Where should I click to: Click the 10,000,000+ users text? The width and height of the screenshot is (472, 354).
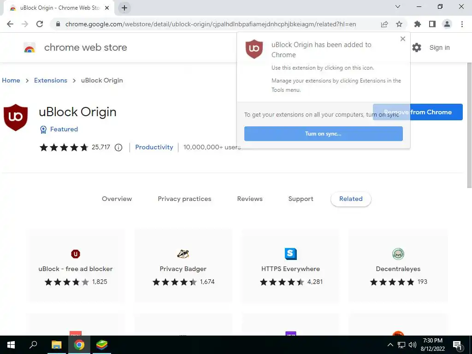pos(212,147)
